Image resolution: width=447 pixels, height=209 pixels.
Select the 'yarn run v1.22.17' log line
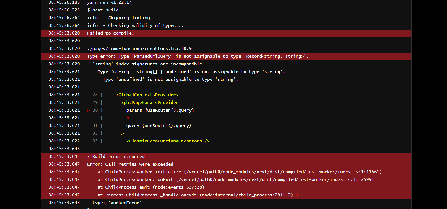(109, 2)
